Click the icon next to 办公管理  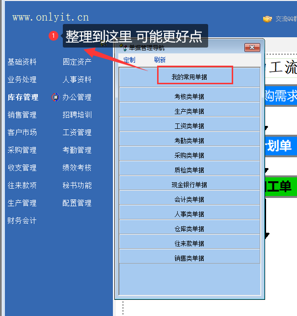pyautogui.click(x=55, y=97)
